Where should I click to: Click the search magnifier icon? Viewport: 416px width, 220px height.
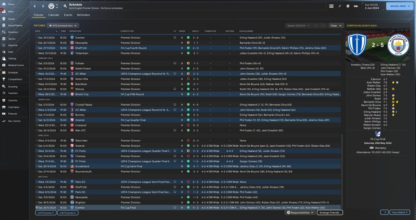(65, 6)
